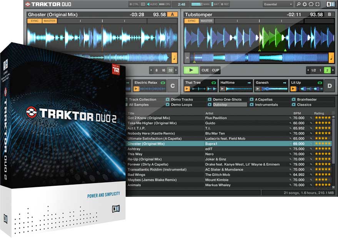The image size is (338, 238).
Task: Click the Traktor Duo logo in the header
Action: pos(48,4)
